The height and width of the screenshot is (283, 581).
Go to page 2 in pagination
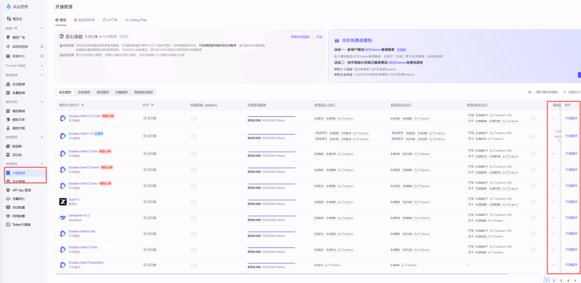(554, 280)
